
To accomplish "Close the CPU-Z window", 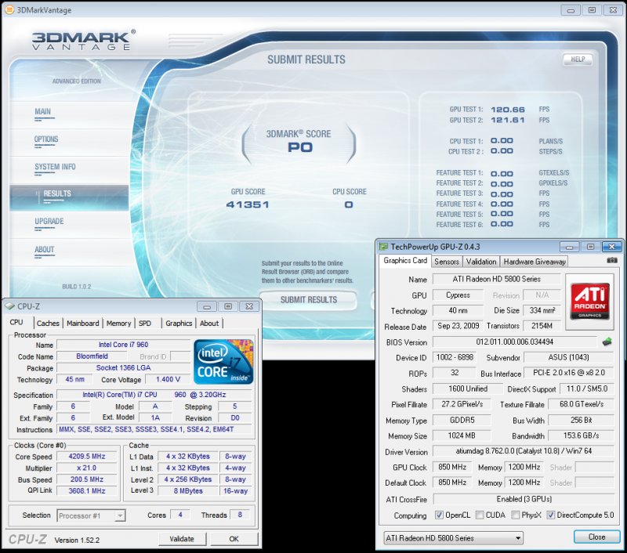I will 249,306.
